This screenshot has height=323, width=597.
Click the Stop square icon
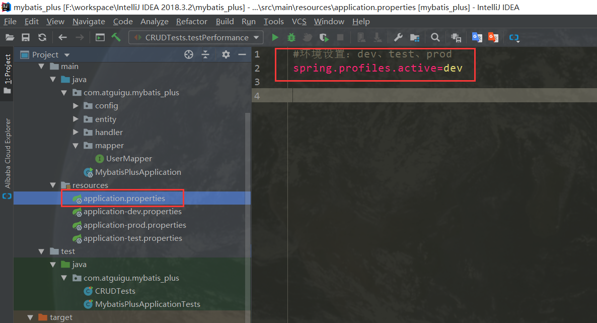pyautogui.click(x=340, y=37)
